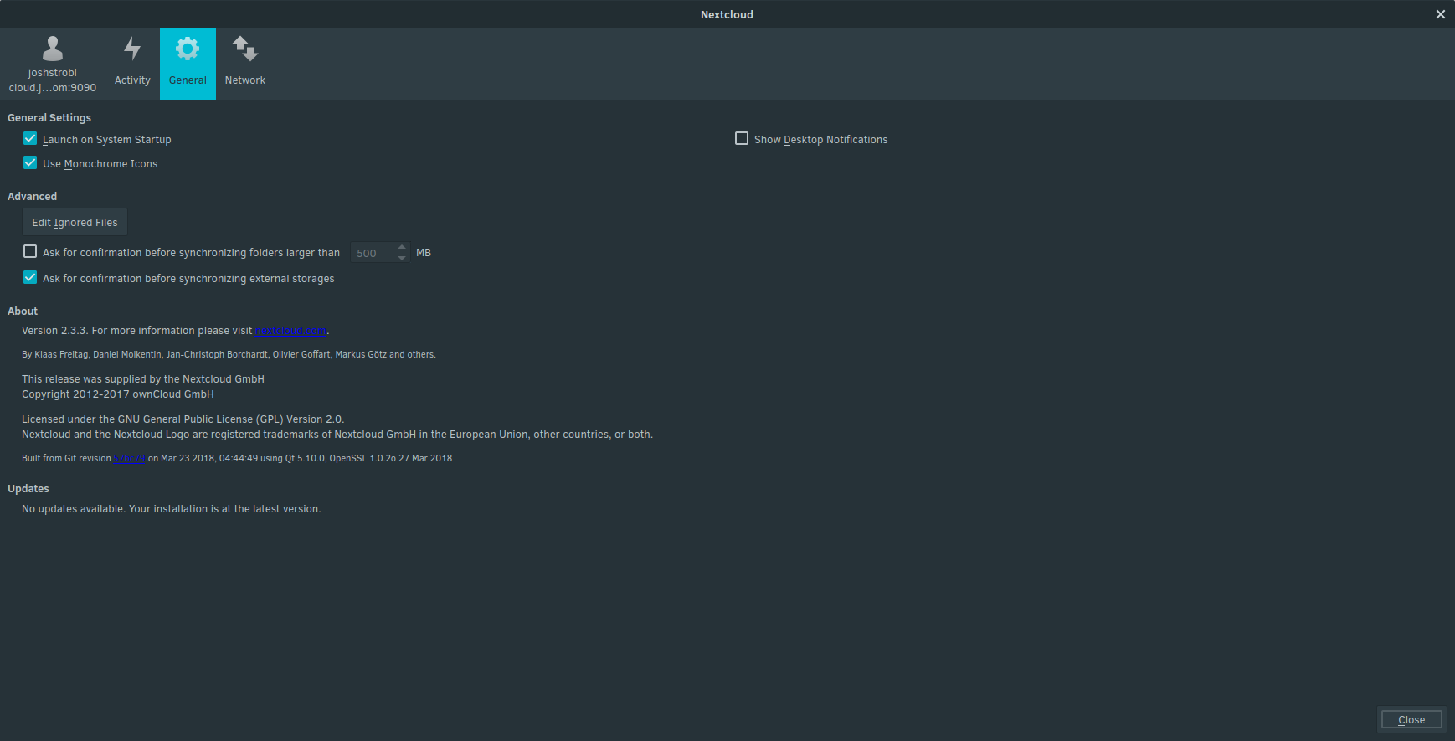Open the nextcloud.com link

[x=290, y=331]
